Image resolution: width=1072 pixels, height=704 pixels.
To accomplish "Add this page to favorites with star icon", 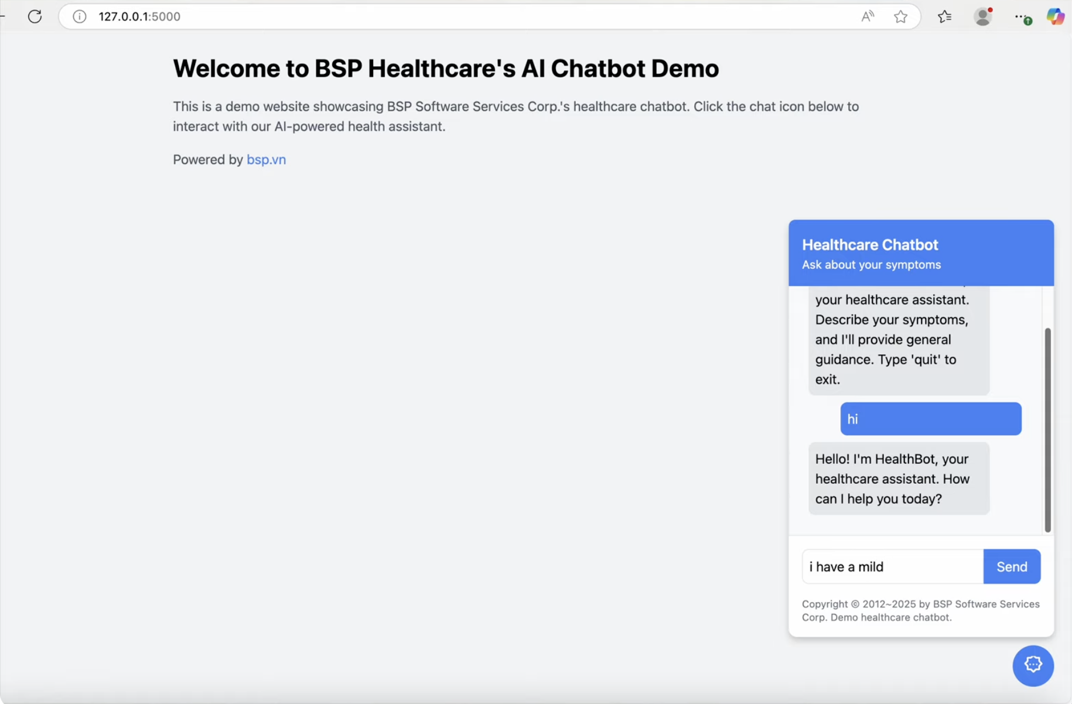I will click(901, 16).
